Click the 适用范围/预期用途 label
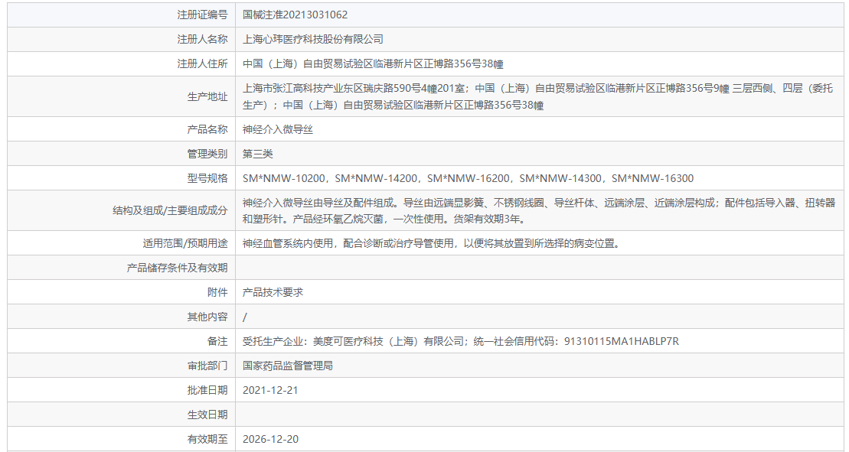This screenshot has height=452, width=849. click(185, 244)
